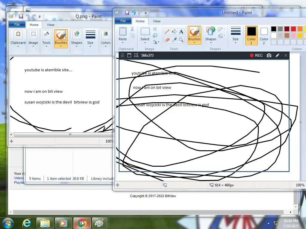Open Colors dropdown in Q.png Paint
This screenshot has height=229, width=306.
click(105, 41)
